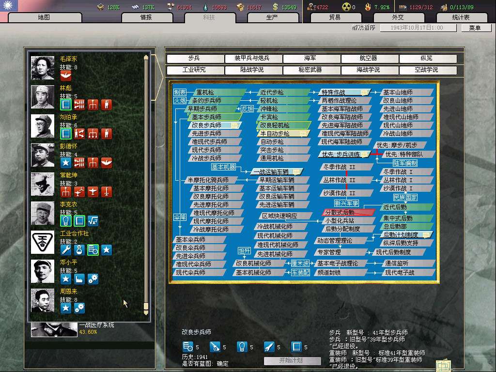Screen dimensions: 496x372
Task: Select the 工业研究 technology category
Action: click(195, 70)
